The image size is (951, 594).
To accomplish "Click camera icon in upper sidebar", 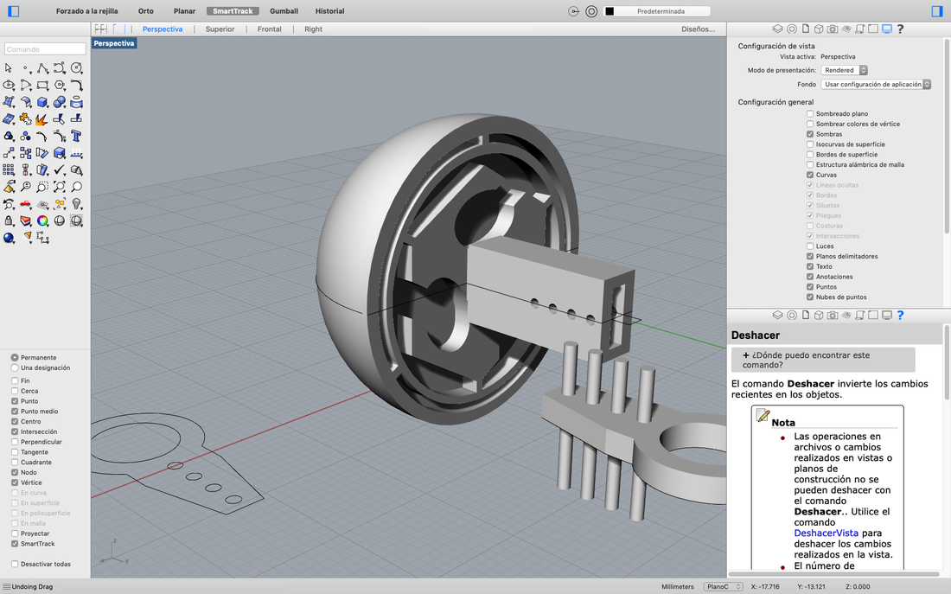I will (x=833, y=29).
